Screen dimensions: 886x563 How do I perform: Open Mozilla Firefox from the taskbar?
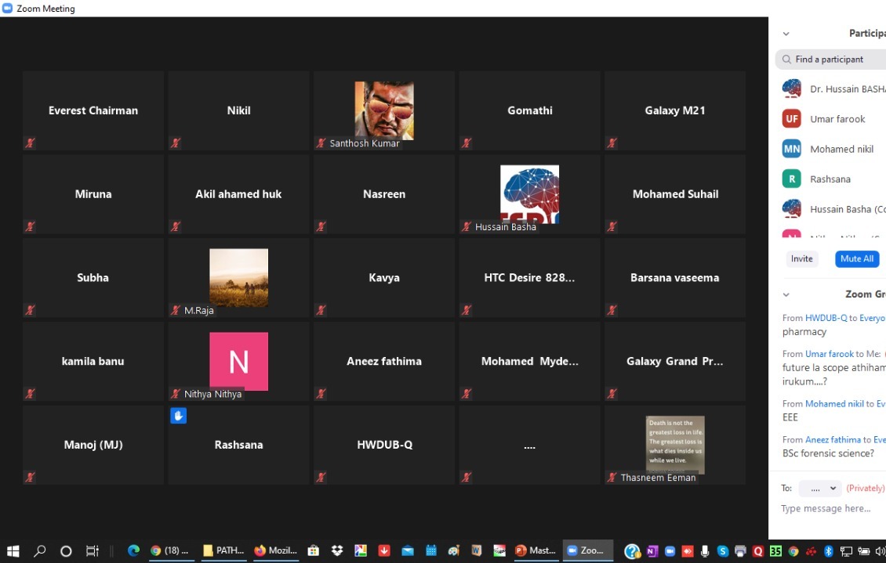[276, 550]
